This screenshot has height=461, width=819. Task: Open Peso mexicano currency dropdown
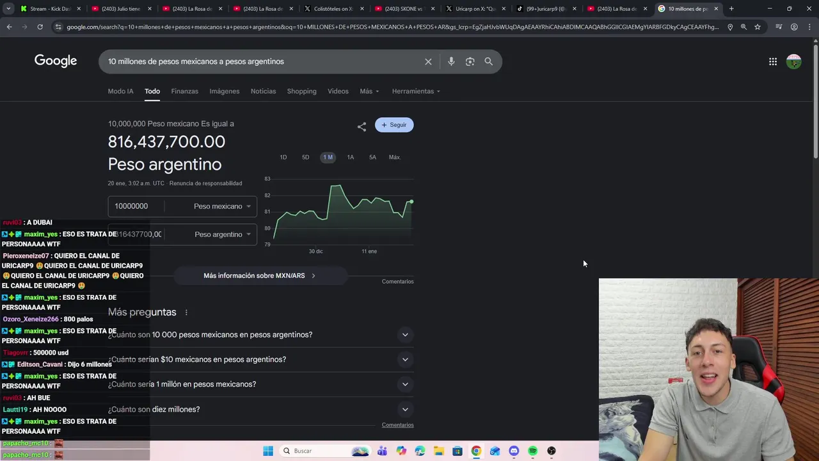pos(221,206)
